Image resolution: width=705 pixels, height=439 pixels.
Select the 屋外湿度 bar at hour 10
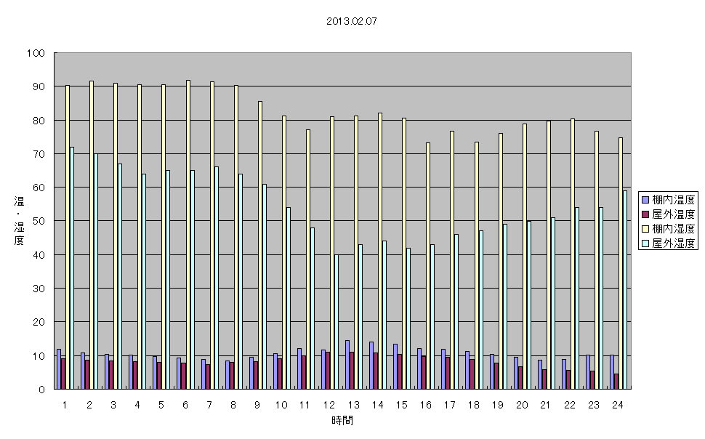(289, 298)
